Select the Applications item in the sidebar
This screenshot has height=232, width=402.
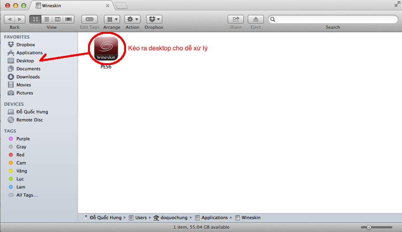[x=30, y=52]
